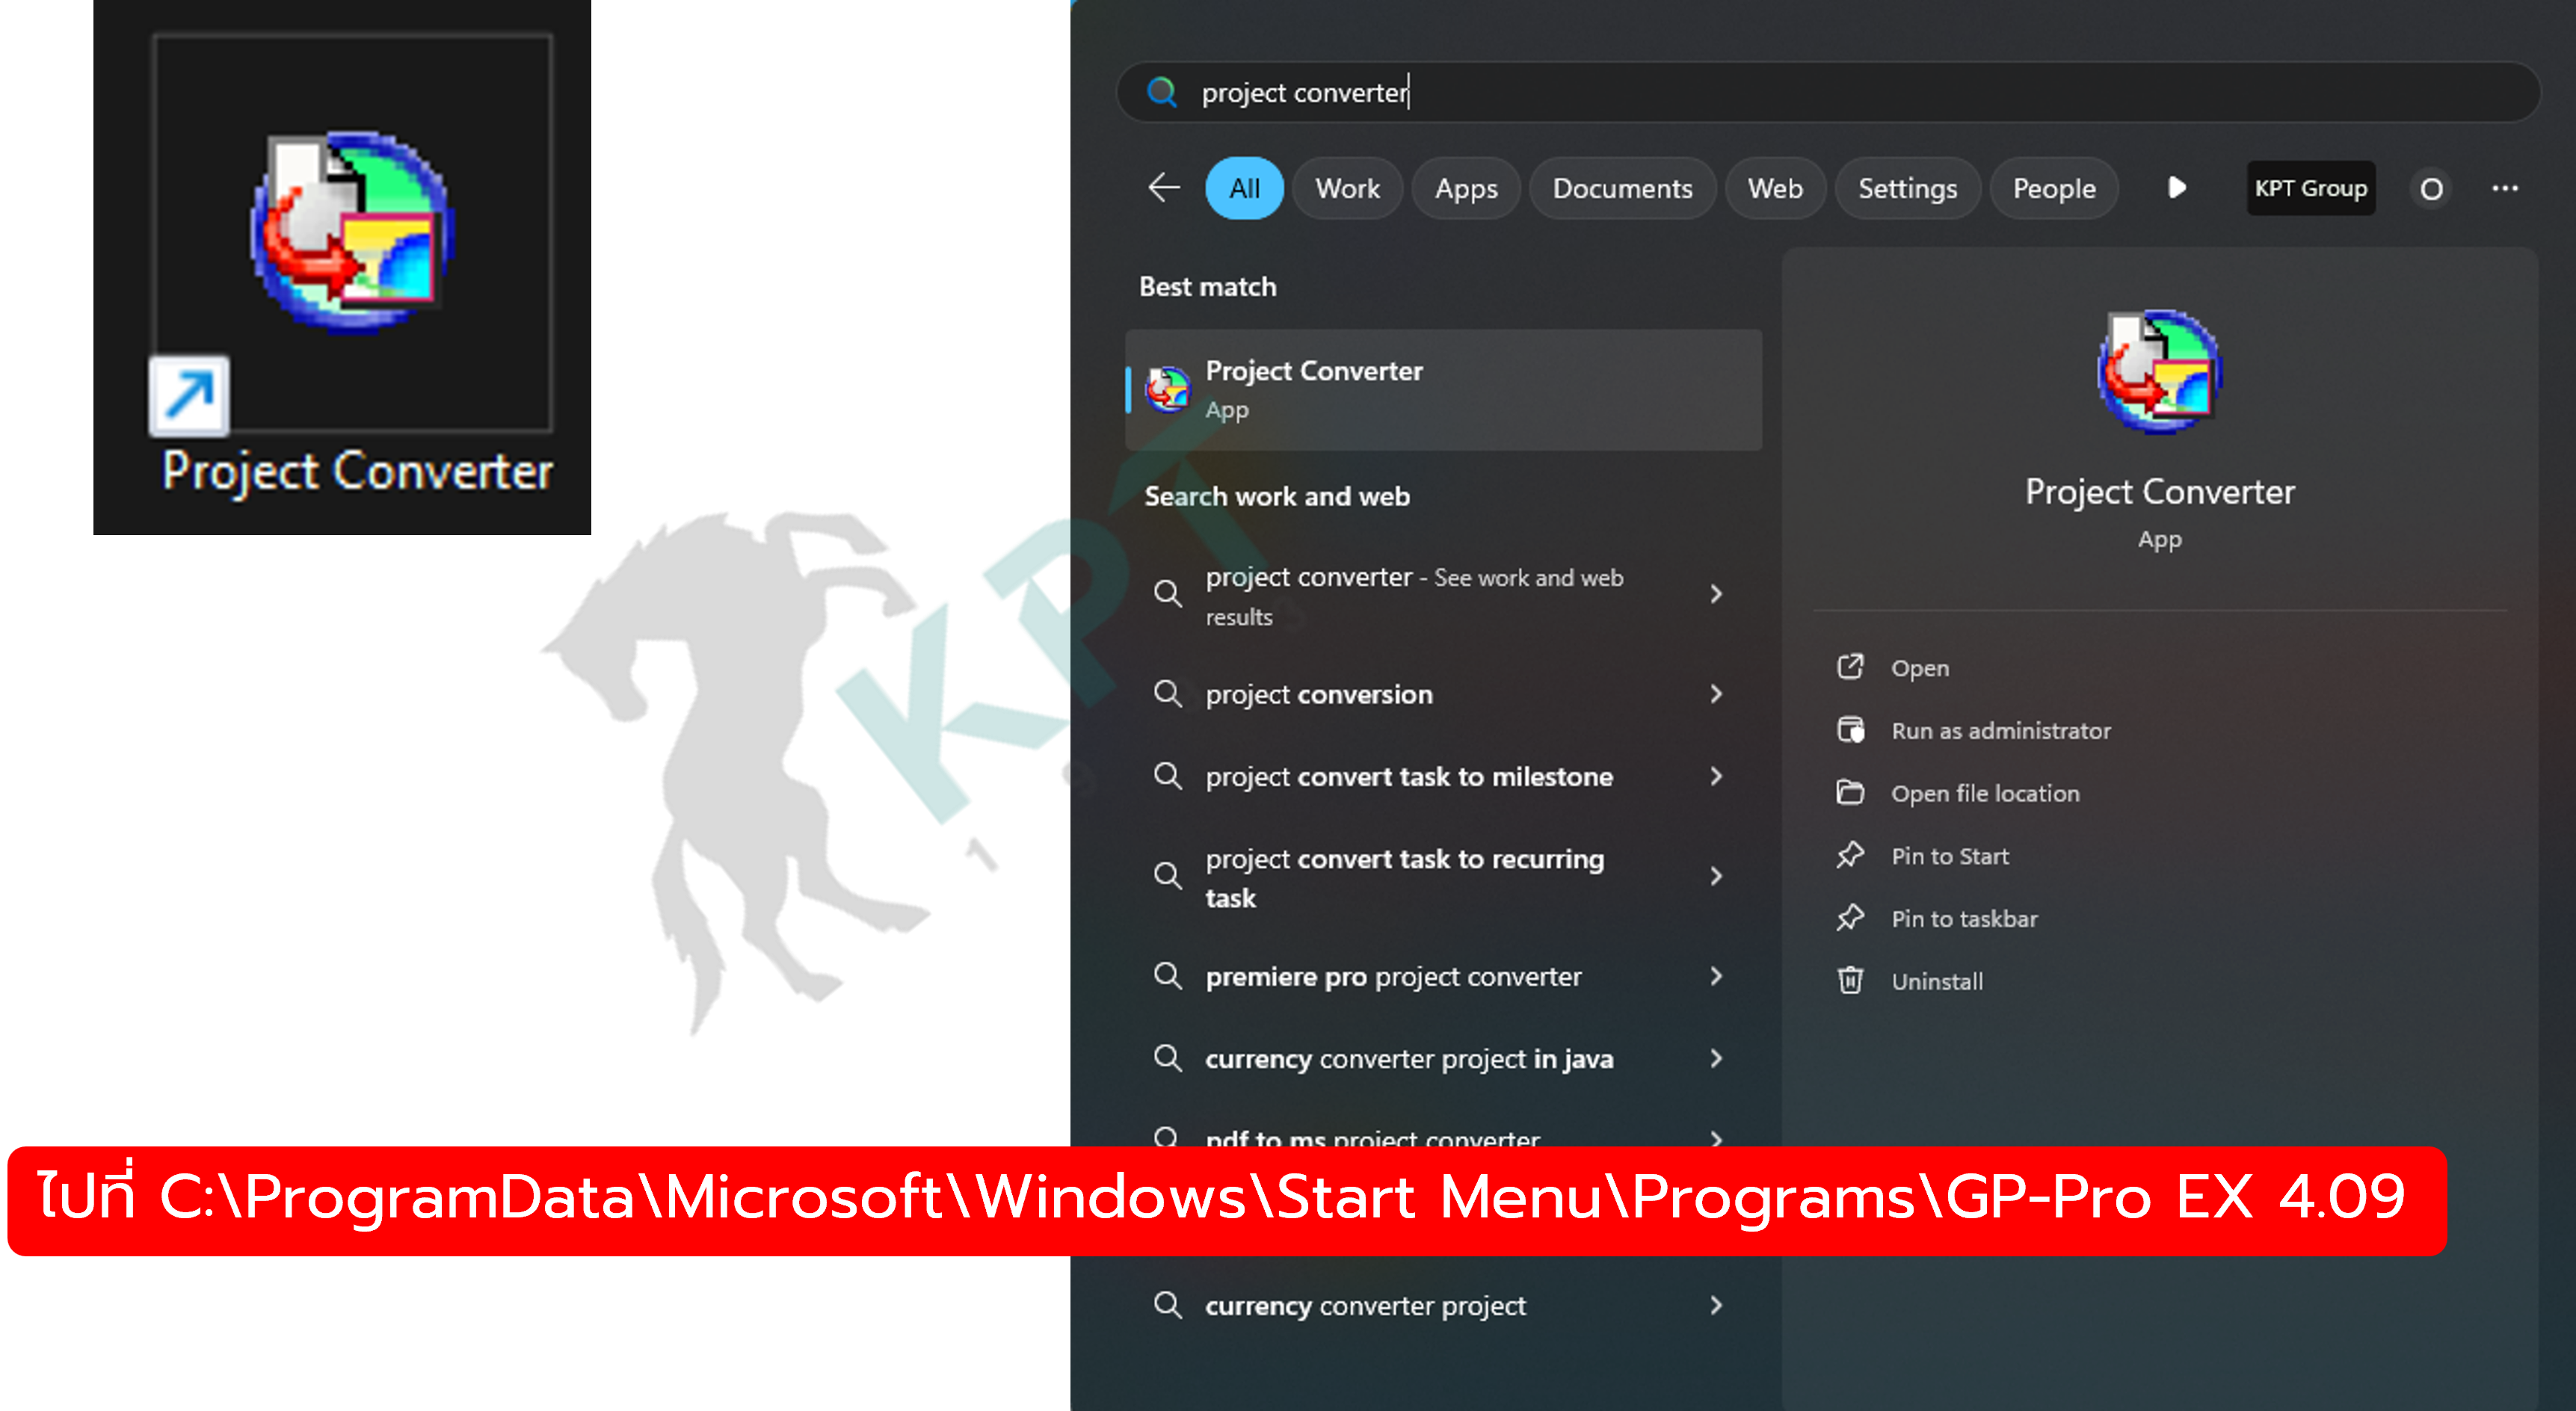The image size is (2576, 1411).
Task: Go back using the left arrow
Action: tap(1163, 187)
